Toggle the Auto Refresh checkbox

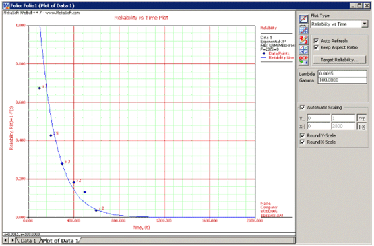pos(316,41)
